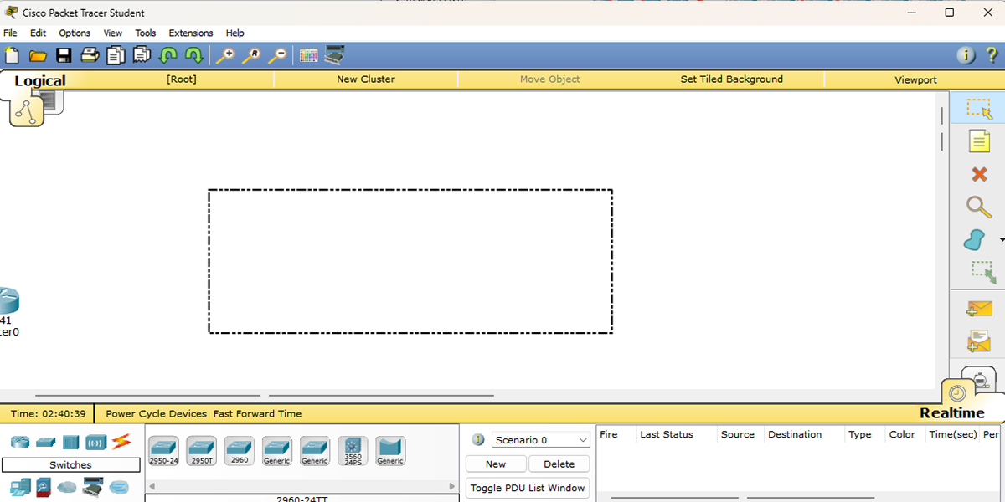Click the Paste icon in toolbar
The image size is (1005, 502).
tap(142, 56)
